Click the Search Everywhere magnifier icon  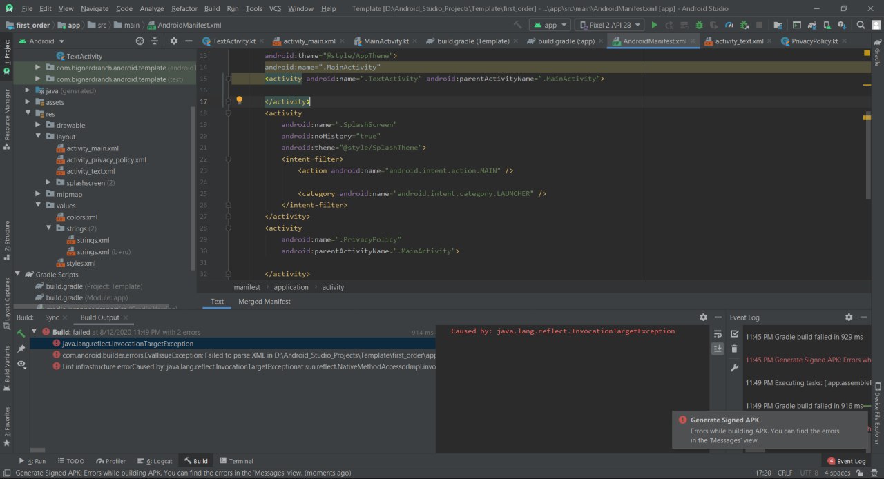(861, 25)
